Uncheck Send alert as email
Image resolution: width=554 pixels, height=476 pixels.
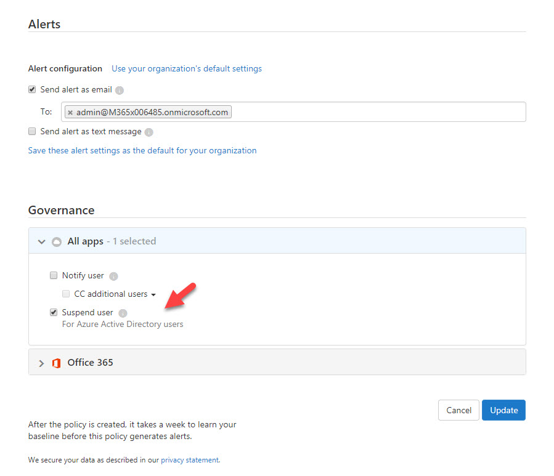32,89
